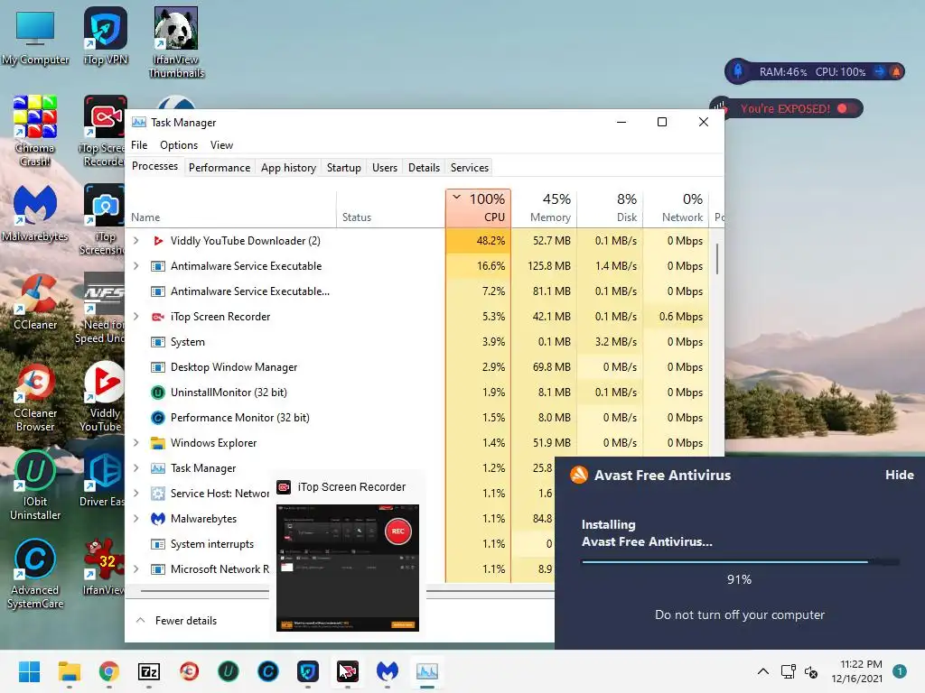Viewport: 925px width, 693px height.
Task: Open the File menu in Task Manager
Action: click(139, 145)
